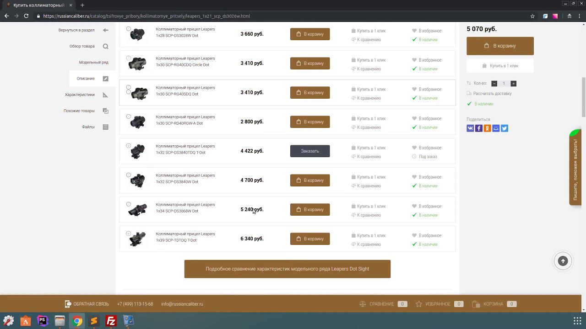Share via Twitter icon
586x329 pixels.
[505, 128]
